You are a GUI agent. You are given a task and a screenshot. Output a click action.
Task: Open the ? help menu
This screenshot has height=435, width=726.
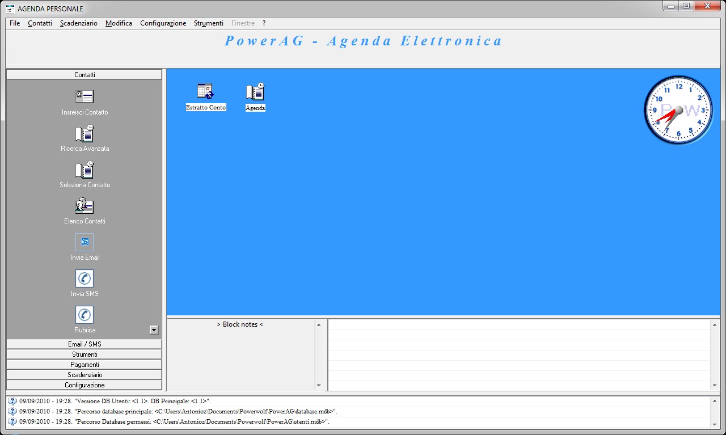[264, 23]
